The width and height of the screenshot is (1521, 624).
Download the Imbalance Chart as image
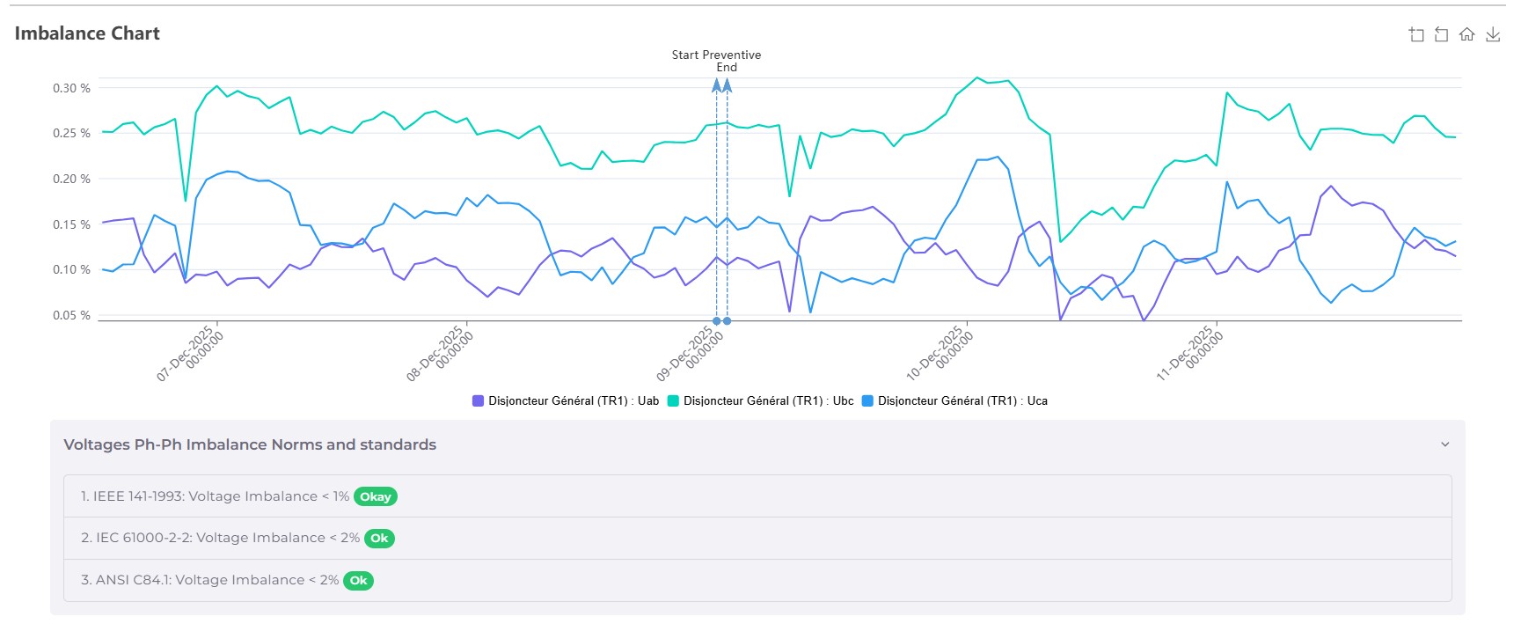[1493, 34]
